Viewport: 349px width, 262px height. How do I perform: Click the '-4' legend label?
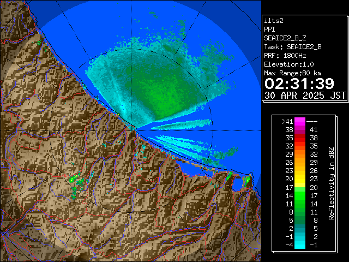pyautogui.click(x=289, y=245)
